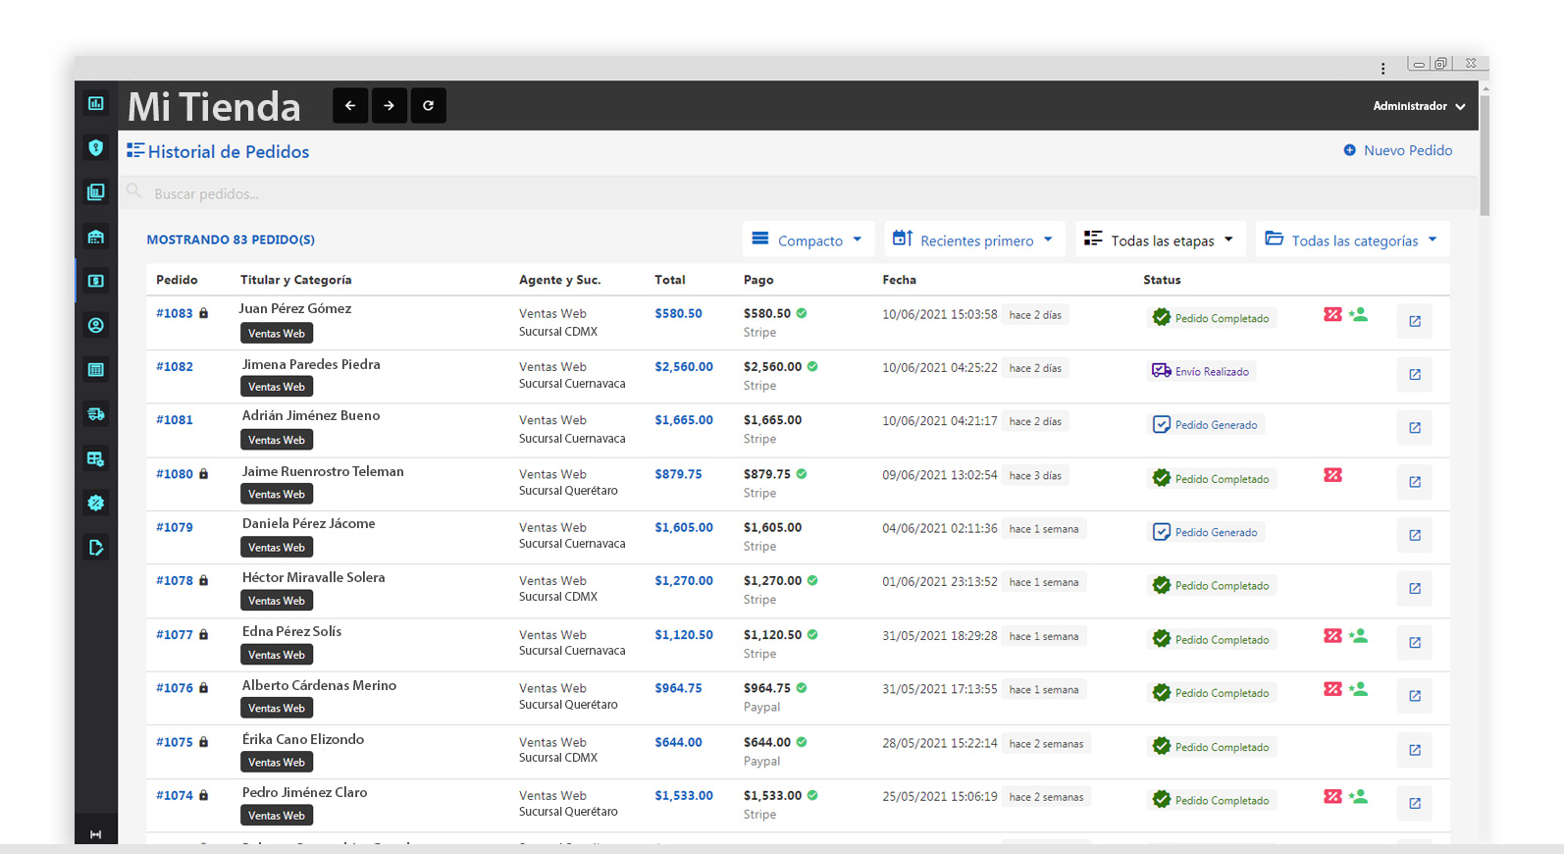Open the shield security icon in sidebar
This screenshot has height=854, width=1564.
click(95, 147)
